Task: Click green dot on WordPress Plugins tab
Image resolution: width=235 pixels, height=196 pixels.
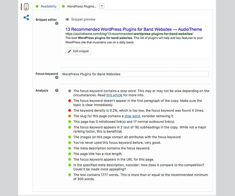Action: point(63,7)
